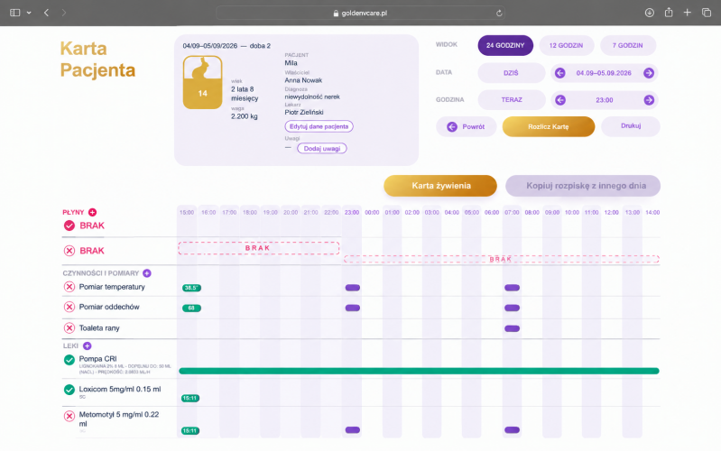Screen dimensions: 721x451
Task: Open Safari downloads icon
Action: 650,13
